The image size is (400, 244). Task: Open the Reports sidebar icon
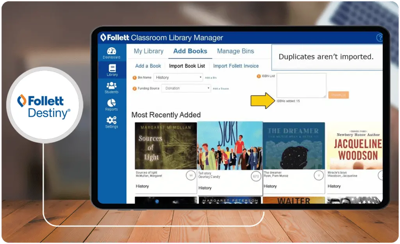[111, 105]
